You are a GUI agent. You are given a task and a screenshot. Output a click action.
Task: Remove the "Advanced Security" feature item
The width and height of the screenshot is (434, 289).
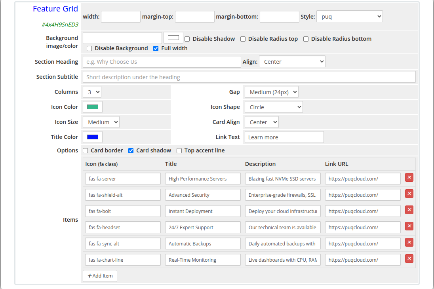tap(409, 194)
